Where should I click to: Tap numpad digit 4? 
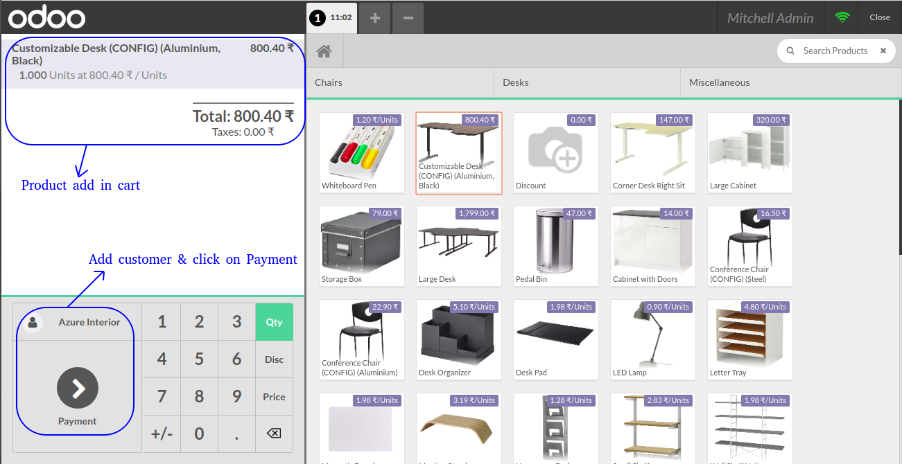(162, 359)
